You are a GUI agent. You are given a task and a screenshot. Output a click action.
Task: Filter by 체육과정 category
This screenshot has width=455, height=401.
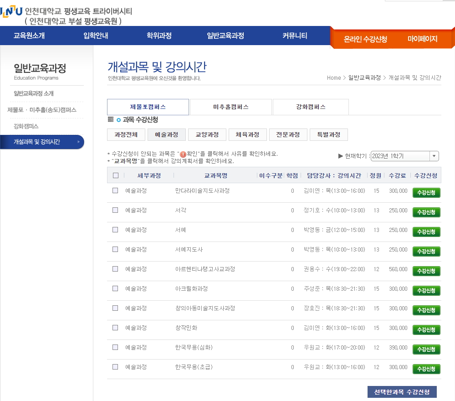[x=247, y=135]
